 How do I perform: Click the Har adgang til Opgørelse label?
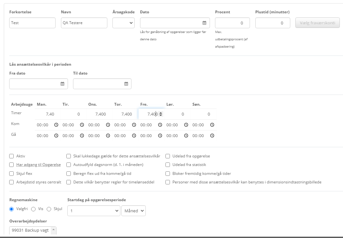pos(38,165)
